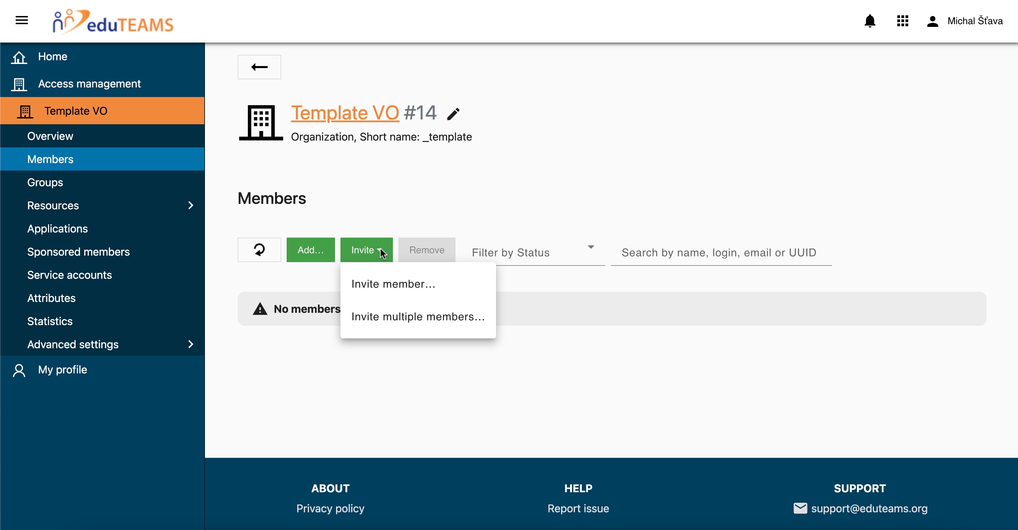The height and width of the screenshot is (530, 1018).
Task: Open the hamburger menu
Action: (22, 20)
